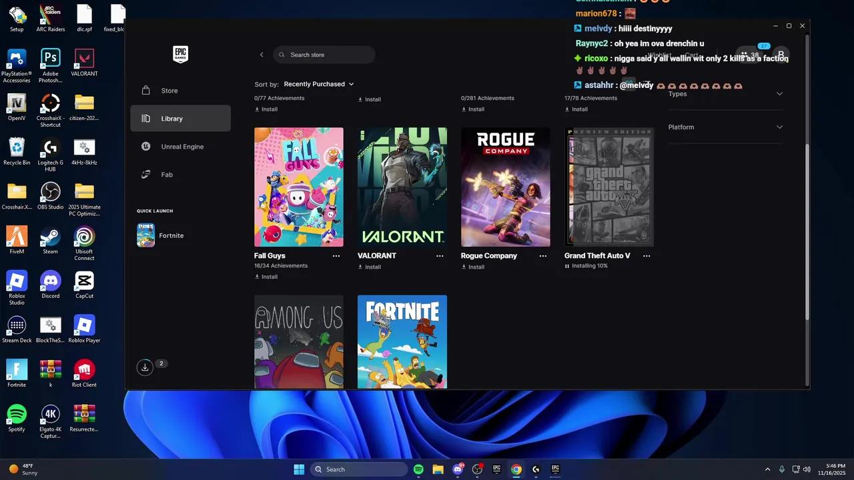Screen dimensions: 854x480
Task: Click the Windows taskbar Search box
Action: pos(360,469)
